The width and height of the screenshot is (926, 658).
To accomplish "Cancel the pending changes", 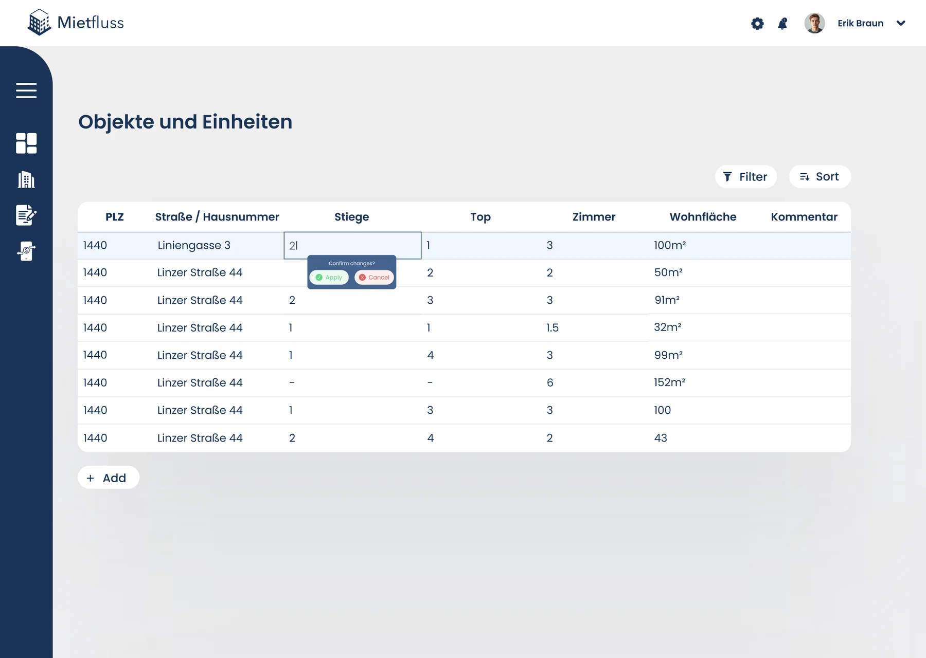I will pyautogui.click(x=375, y=278).
